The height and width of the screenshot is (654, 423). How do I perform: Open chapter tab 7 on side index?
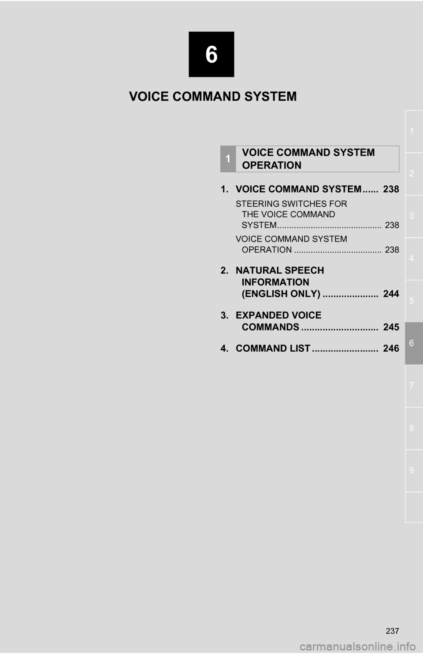(414, 386)
